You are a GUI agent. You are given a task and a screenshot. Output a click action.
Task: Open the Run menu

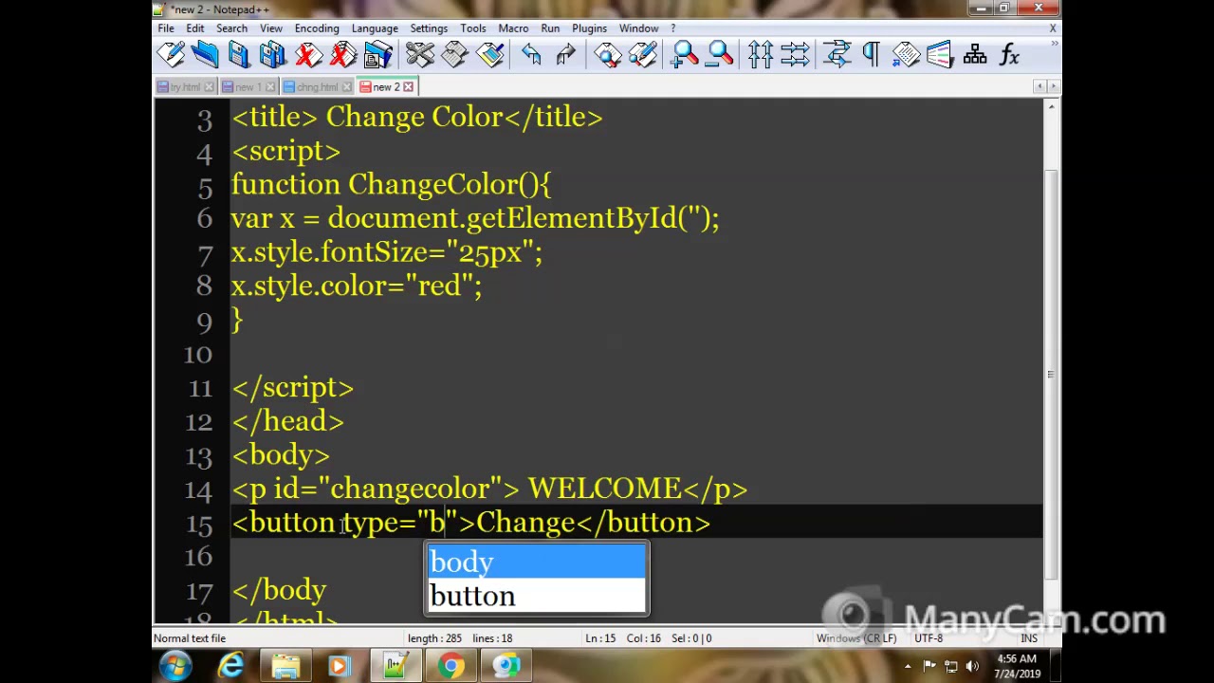(550, 28)
